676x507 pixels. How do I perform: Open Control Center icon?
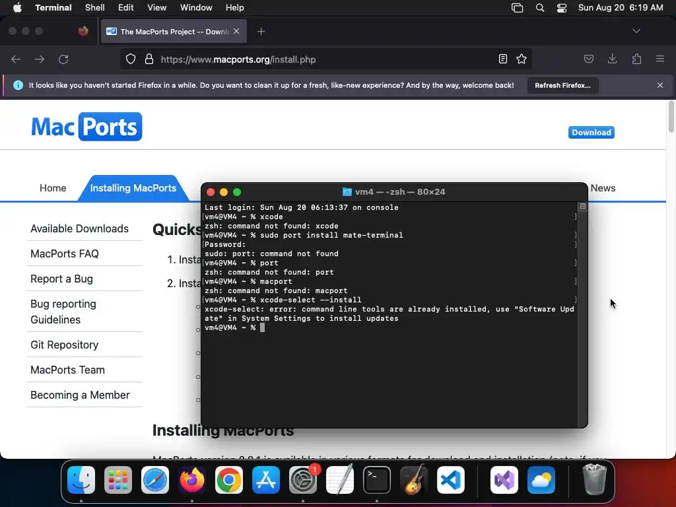(x=562, y=8)
